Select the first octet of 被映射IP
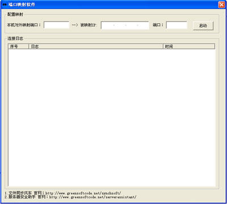Screen dimensions: 227x204 pos(108,25)
